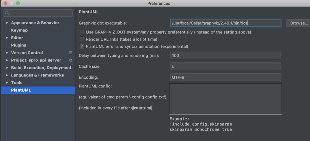Click the delay between typing field
Screen dimensions: 310x141
(x=226, y=55)
